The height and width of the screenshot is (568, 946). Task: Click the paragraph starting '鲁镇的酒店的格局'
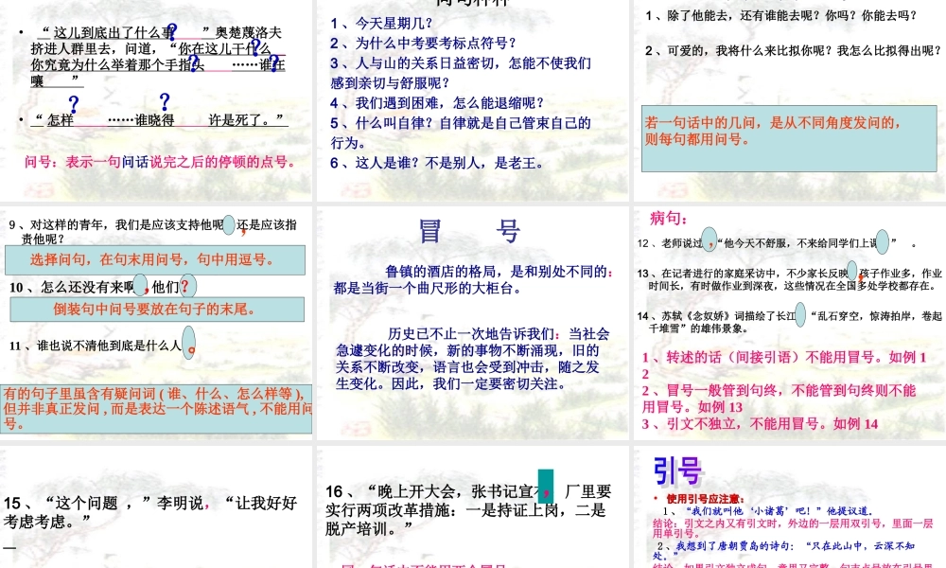[x=473, y=280]
